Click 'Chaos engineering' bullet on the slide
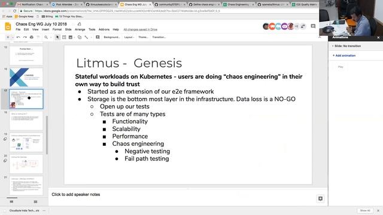The width and height of the screenshot is (383, 215). 138,144
